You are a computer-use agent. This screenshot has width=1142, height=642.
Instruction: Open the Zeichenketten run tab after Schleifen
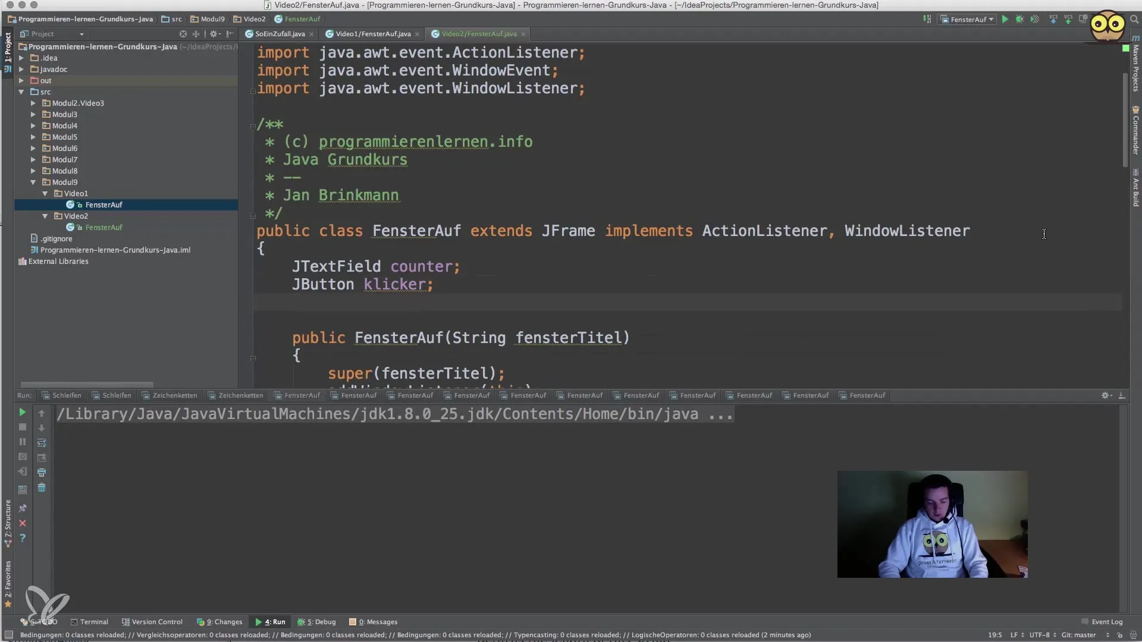pos(170,395)
